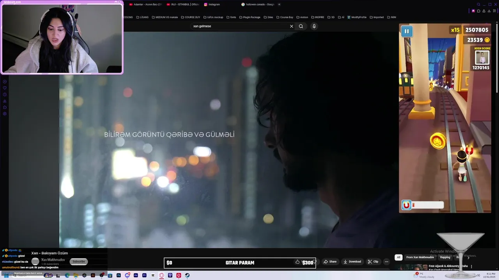Open the Sites bookmark folder
This screenshot has width=499, height=280.
click(x=268, y=17)
